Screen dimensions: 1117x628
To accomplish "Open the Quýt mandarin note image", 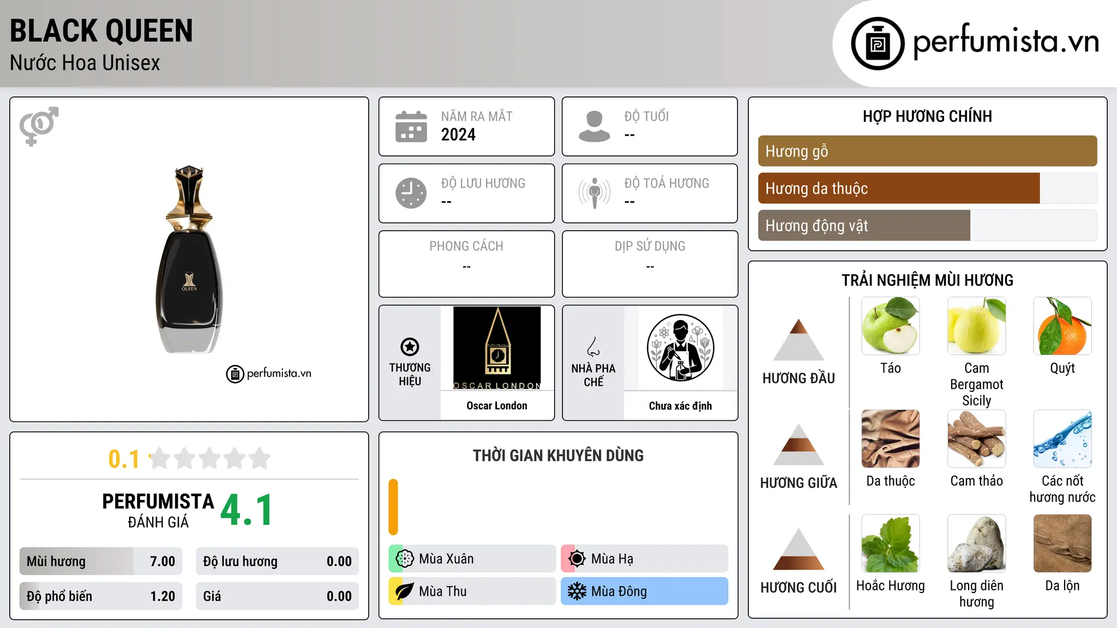I will pyautogui.click(x=1062, y=326).
